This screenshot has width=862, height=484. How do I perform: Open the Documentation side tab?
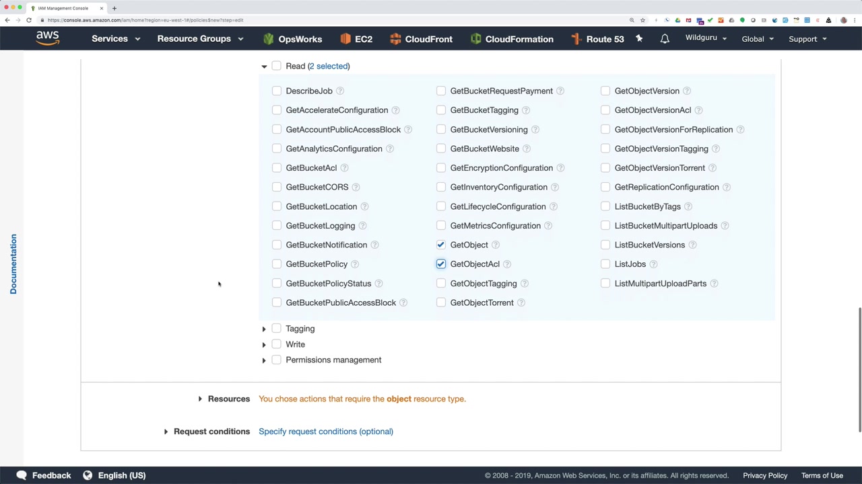(x=13, y=264)
